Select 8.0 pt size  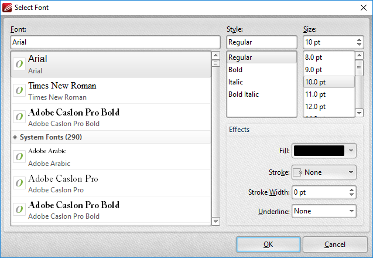click(329, 57)
